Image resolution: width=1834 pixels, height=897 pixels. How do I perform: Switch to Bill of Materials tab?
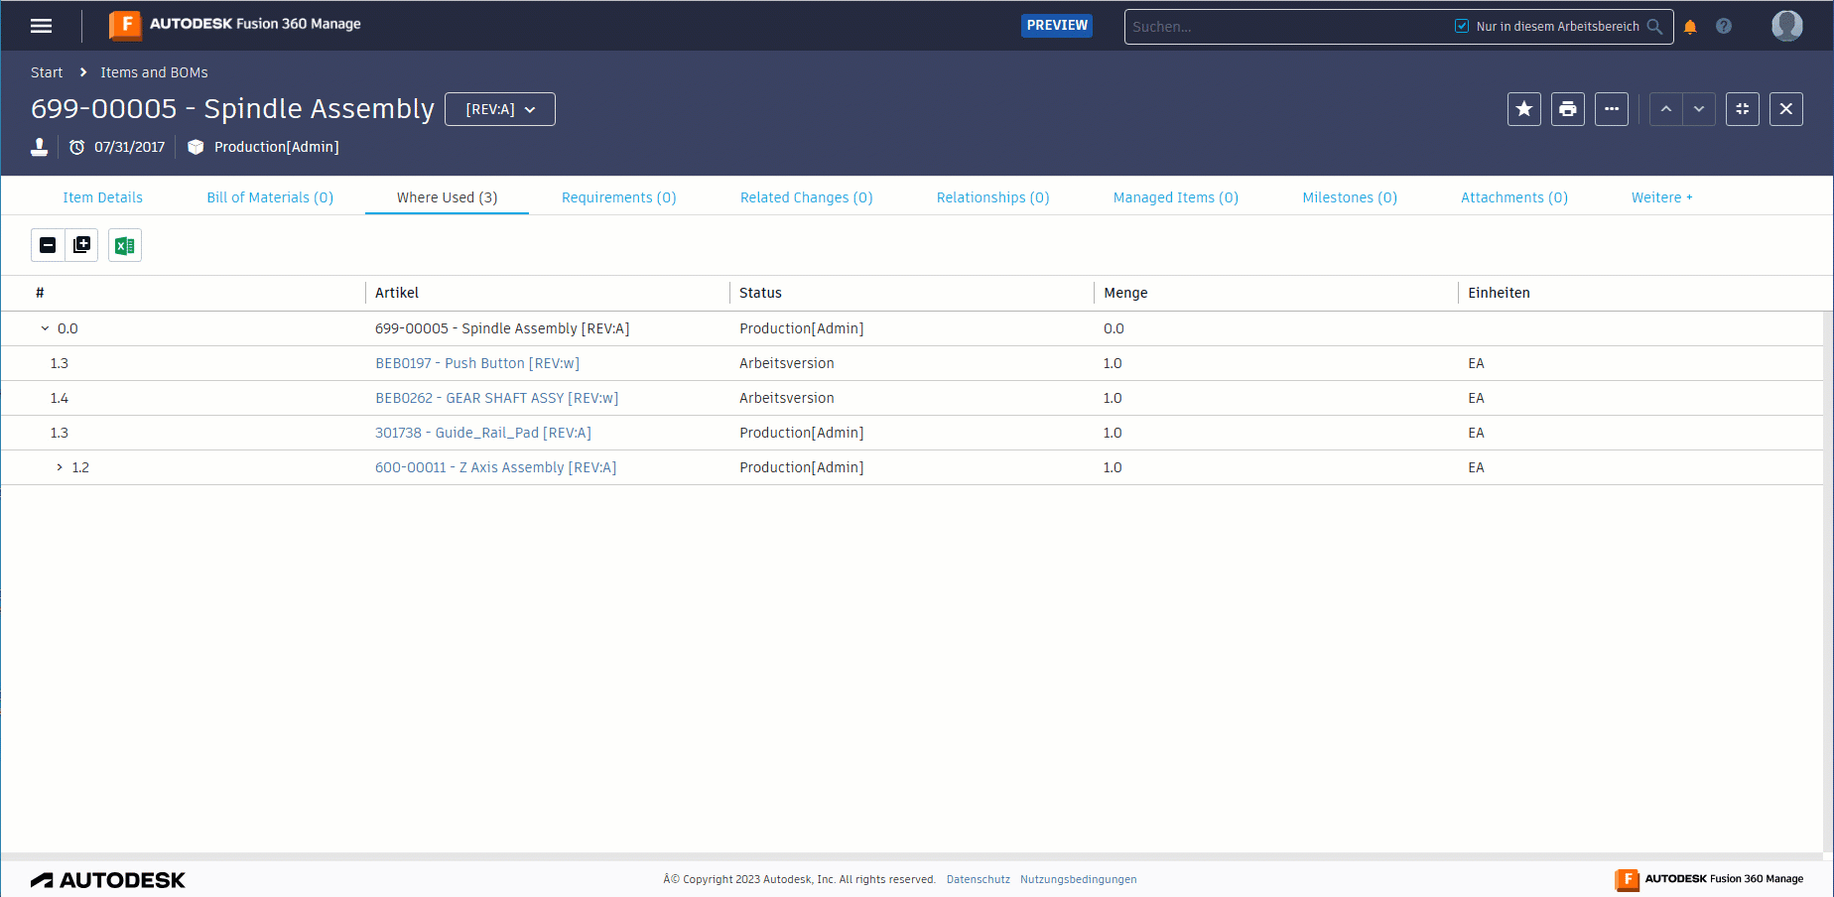point(270,197)
